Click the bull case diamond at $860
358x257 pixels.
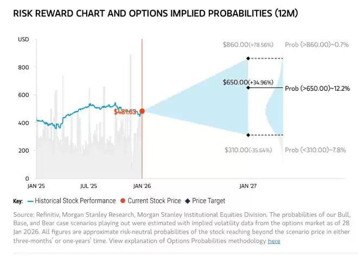(x=248, y=58)
